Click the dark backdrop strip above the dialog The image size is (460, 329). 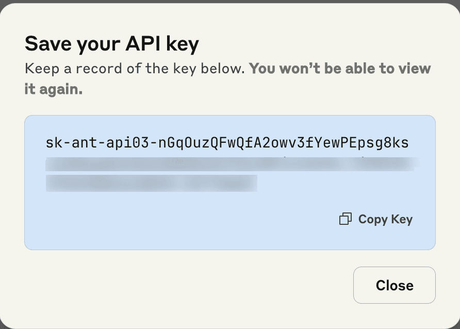point(230,1)
